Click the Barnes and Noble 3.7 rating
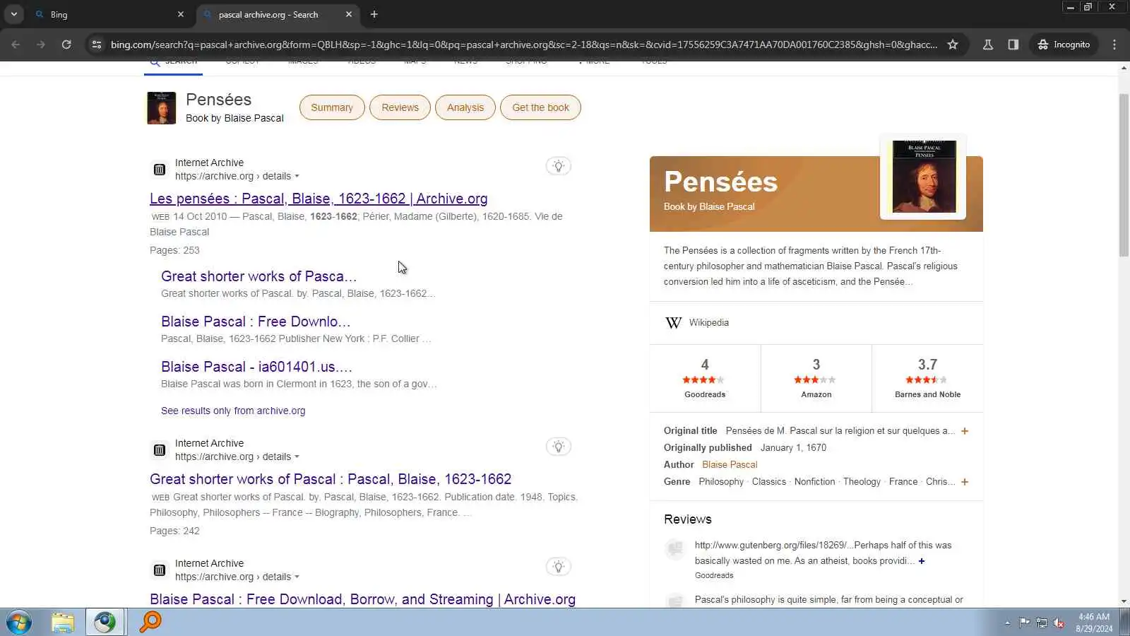 tap(927, 378)
